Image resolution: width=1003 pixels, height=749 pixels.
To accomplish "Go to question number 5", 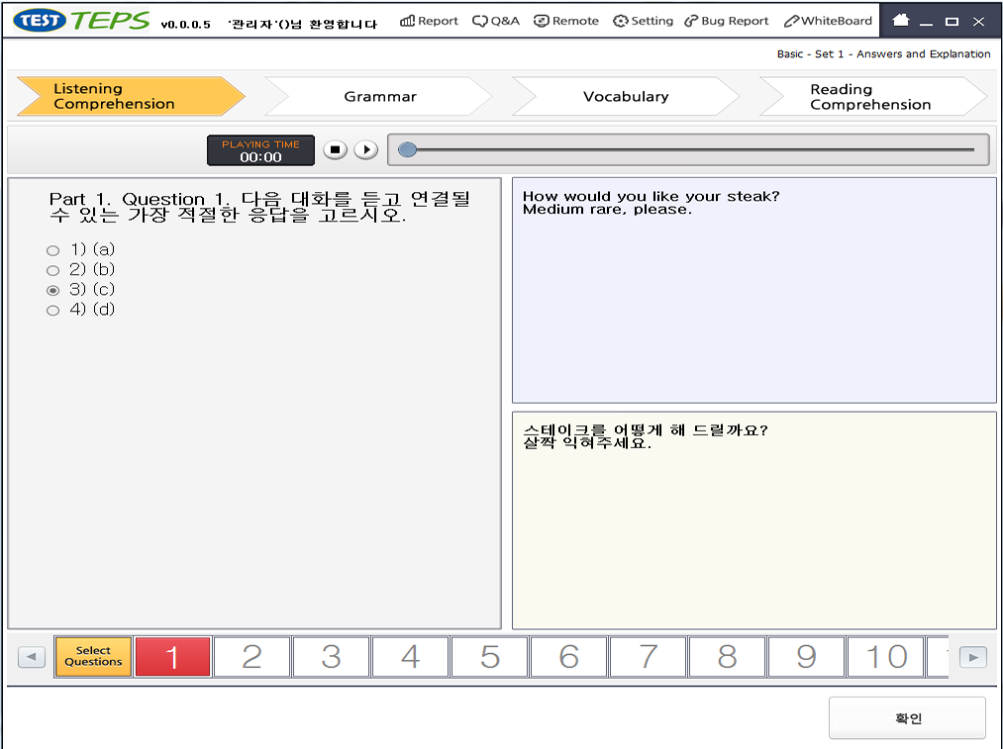I will pos(489,657).
